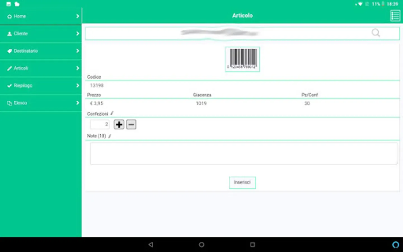
Task: Decrease Confezioni with minus button
Action: coord(131,124)
